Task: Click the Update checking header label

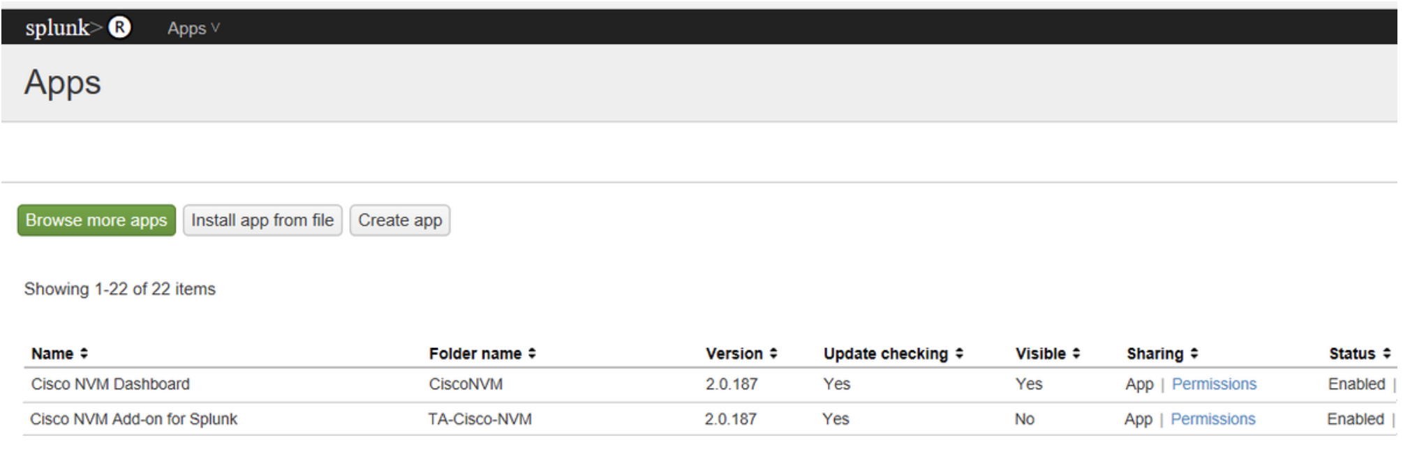Action: pos(885,354)
